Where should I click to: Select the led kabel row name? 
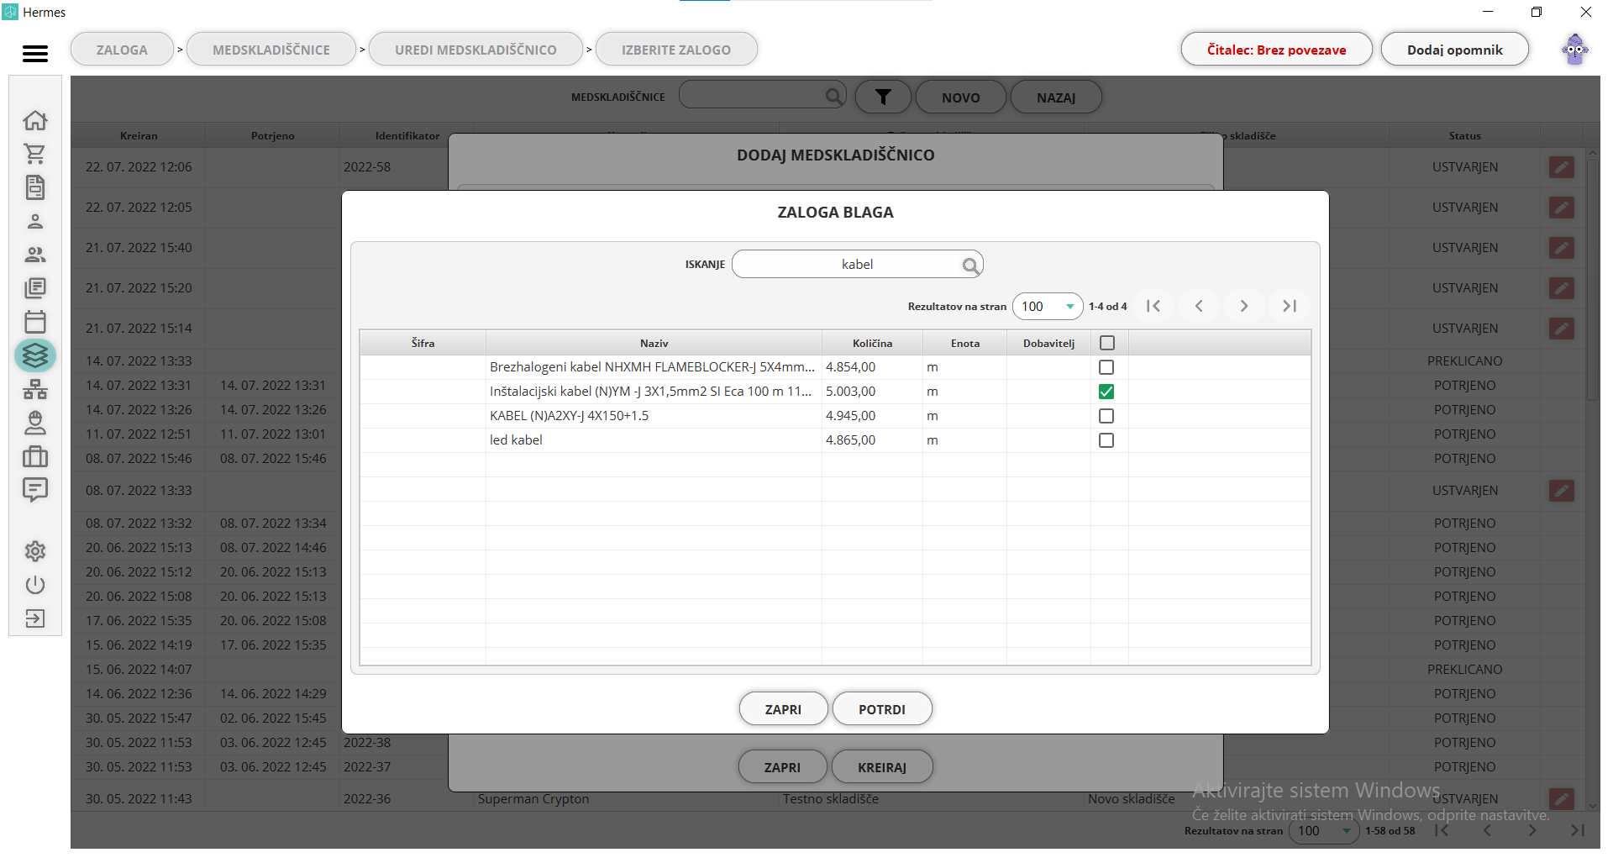[516, 440]
